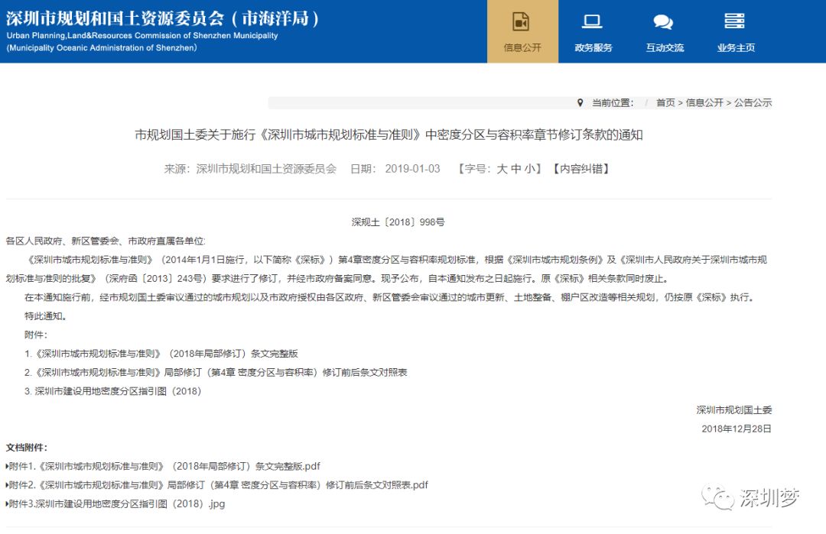826x534 pixels.
Task: Click the arrow marker before 附件3
Action: (x=8, y=504)
